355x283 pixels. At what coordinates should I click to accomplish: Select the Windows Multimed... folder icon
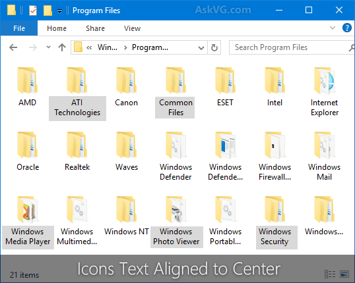coord(77,209)
